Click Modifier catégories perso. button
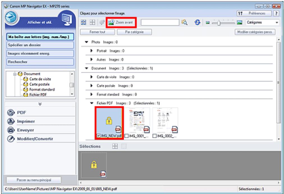 tap(255, 32)
